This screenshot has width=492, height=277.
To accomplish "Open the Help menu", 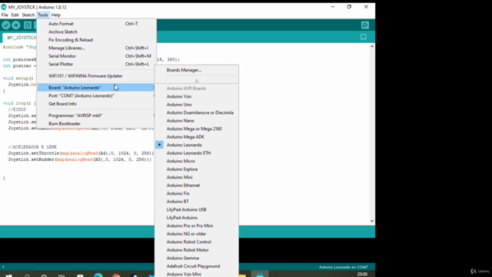I will coord(56,15).
